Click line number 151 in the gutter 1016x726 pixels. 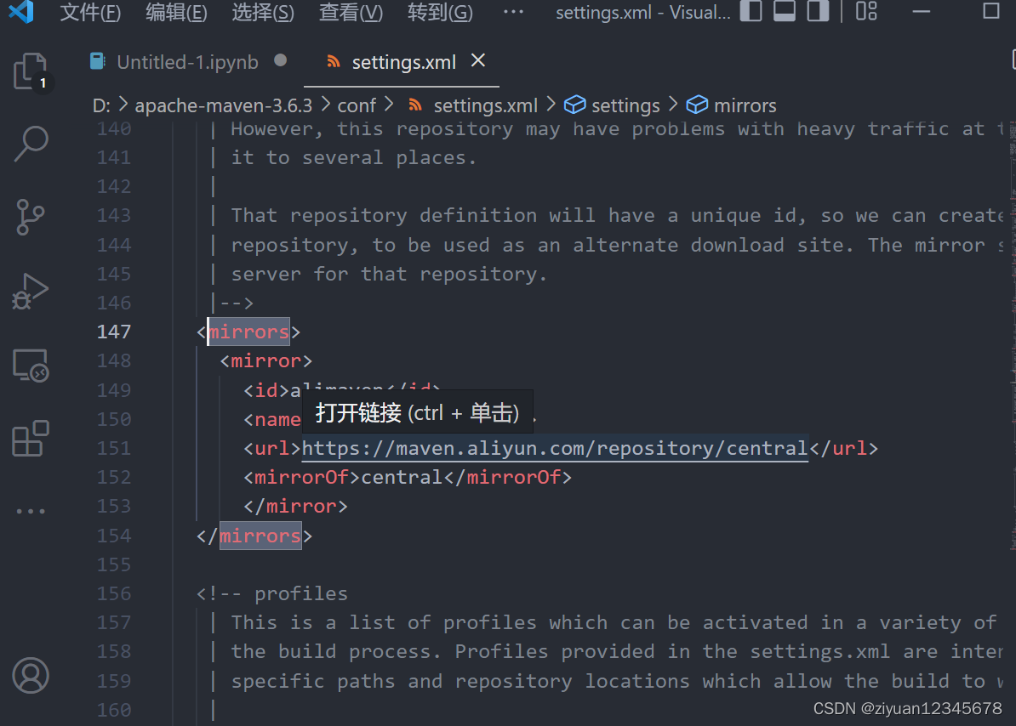click(x=114, y=448)
